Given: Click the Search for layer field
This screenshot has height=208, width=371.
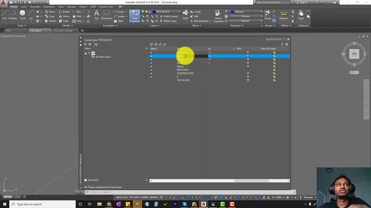Looking at the screenshot, I should click(x=275, y=39).
